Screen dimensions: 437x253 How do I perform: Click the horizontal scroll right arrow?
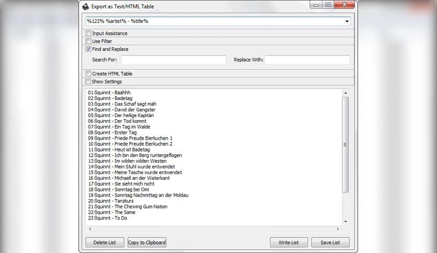tap(338, 229)
